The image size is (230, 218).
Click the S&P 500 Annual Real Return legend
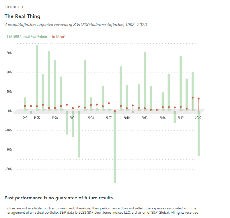pyautogui.click(x=27, y=36)
